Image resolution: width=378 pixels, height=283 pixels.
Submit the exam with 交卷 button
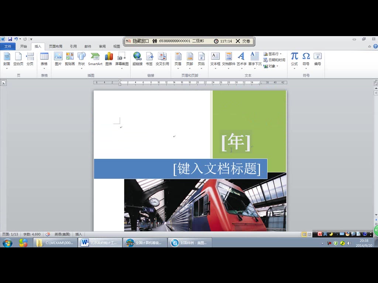[245, 41]
